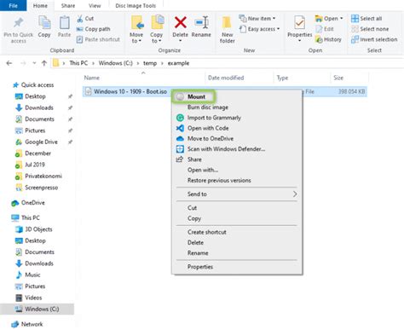Click Windows (C:) in address bar
The height and width of the screenshot is (330, 404).
pos(115,63)
